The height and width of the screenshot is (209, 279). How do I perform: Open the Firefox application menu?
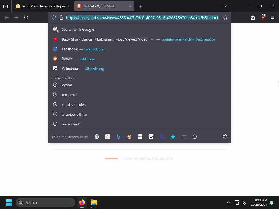272,17
